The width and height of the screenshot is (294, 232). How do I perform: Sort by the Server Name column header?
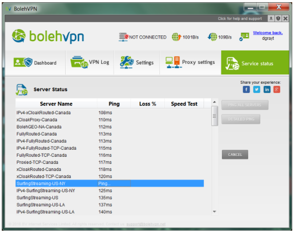pos(56,104)
